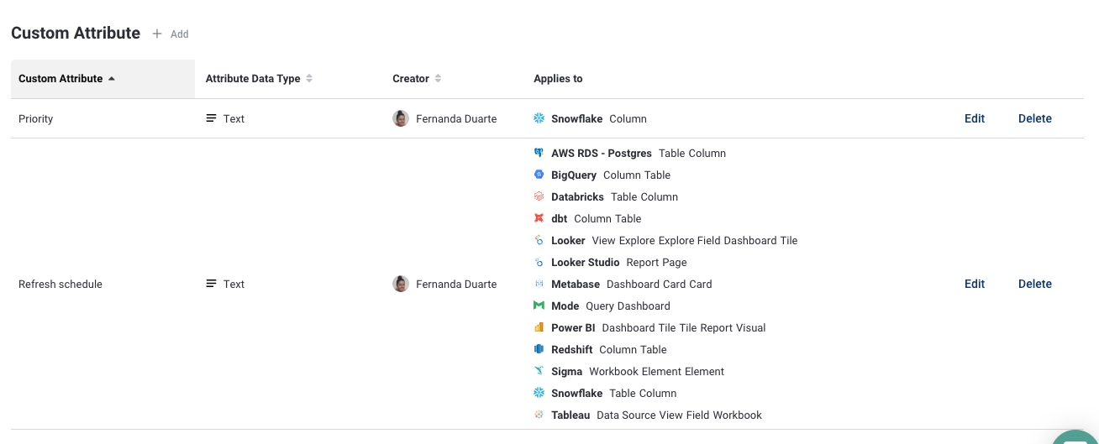This screenshot has height=444, width=1099.
Task: Click the BigQuery icon in Applies to
Action: (539, 175)
